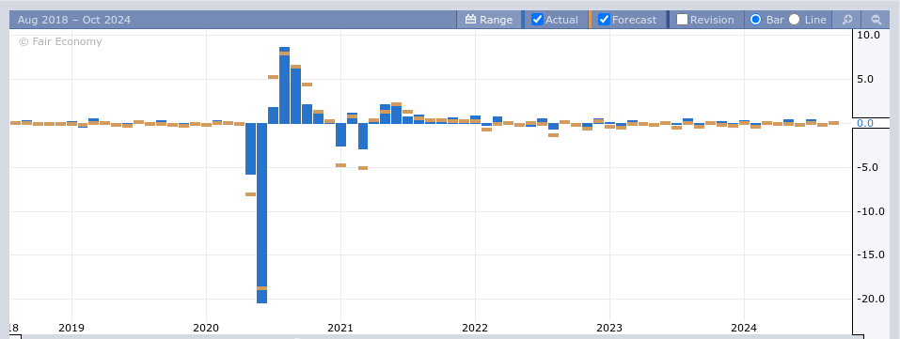Click the 2021 year label on the axis

(340, 328)
